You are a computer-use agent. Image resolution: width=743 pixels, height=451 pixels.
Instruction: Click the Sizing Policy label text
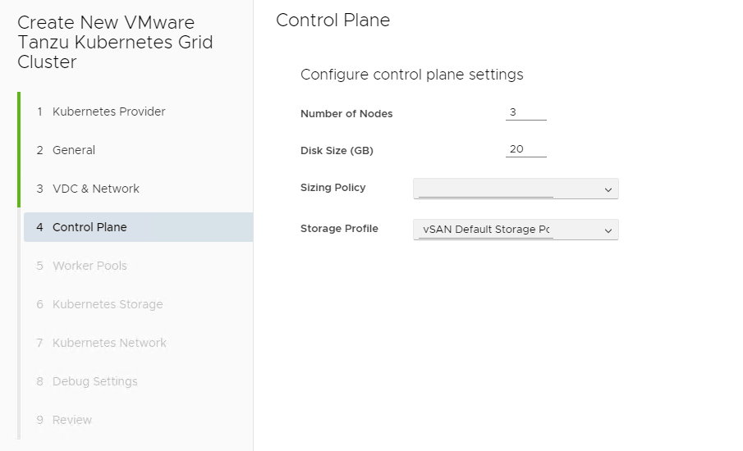[333, 188]
